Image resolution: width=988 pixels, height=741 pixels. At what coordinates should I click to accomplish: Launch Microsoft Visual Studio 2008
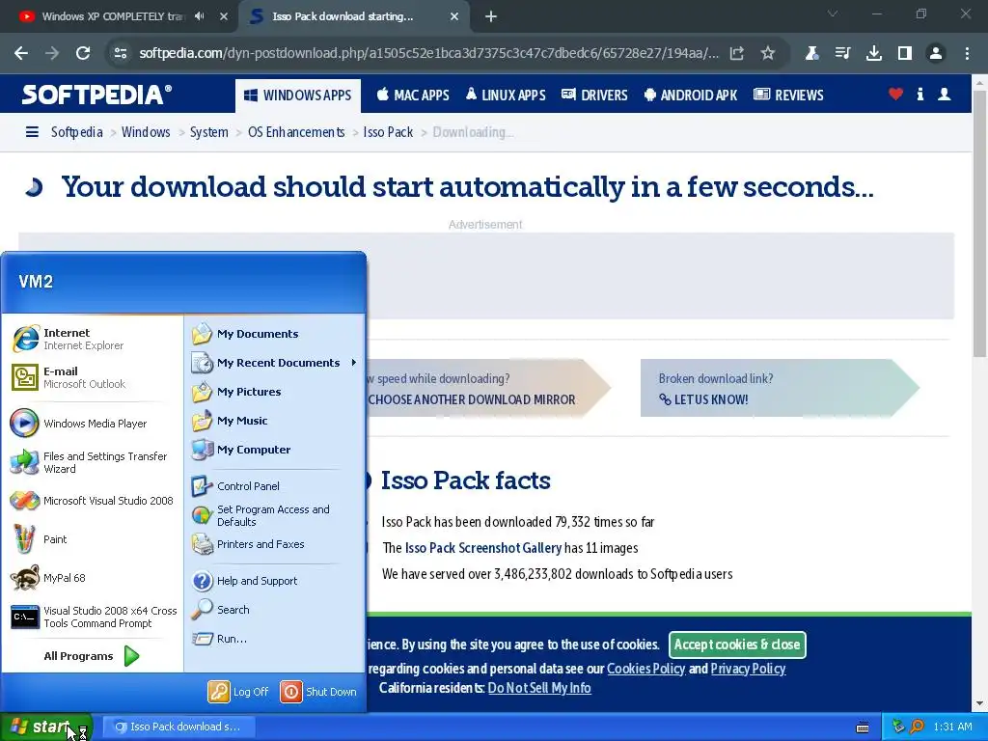tap(93, 501)
